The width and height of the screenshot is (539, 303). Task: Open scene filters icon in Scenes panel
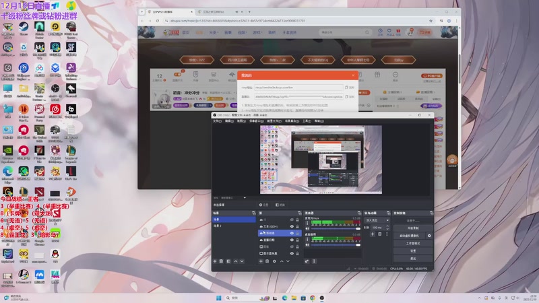coord(228,261)
